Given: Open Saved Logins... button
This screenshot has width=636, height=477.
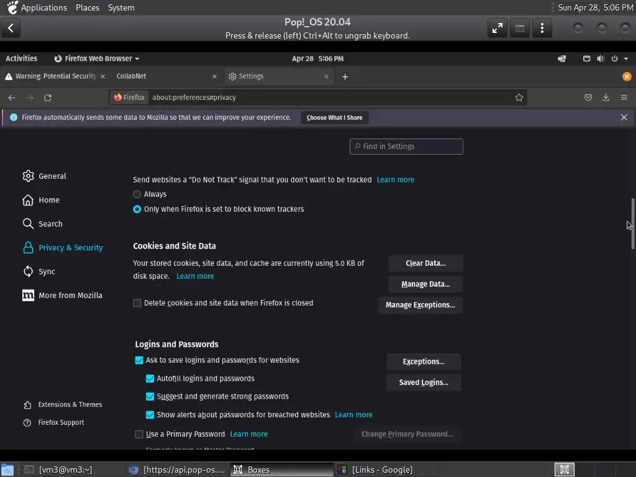Looking at the screenshot, I should (x=424, y=383).
